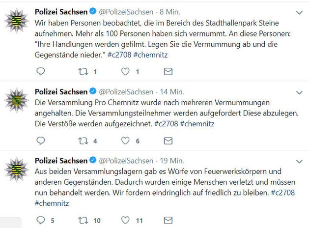Open @PolizeiSachsen handle in the 19 Min. tweet
This screenshot has height=228, width=309.
click(x=126, y=160)
